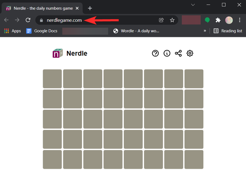Open the Wordle bookmark

pyautogui.click(x=136, y=31)
